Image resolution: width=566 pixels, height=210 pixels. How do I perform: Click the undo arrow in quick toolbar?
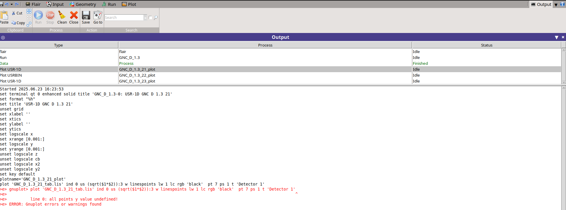tap(7, 4)
